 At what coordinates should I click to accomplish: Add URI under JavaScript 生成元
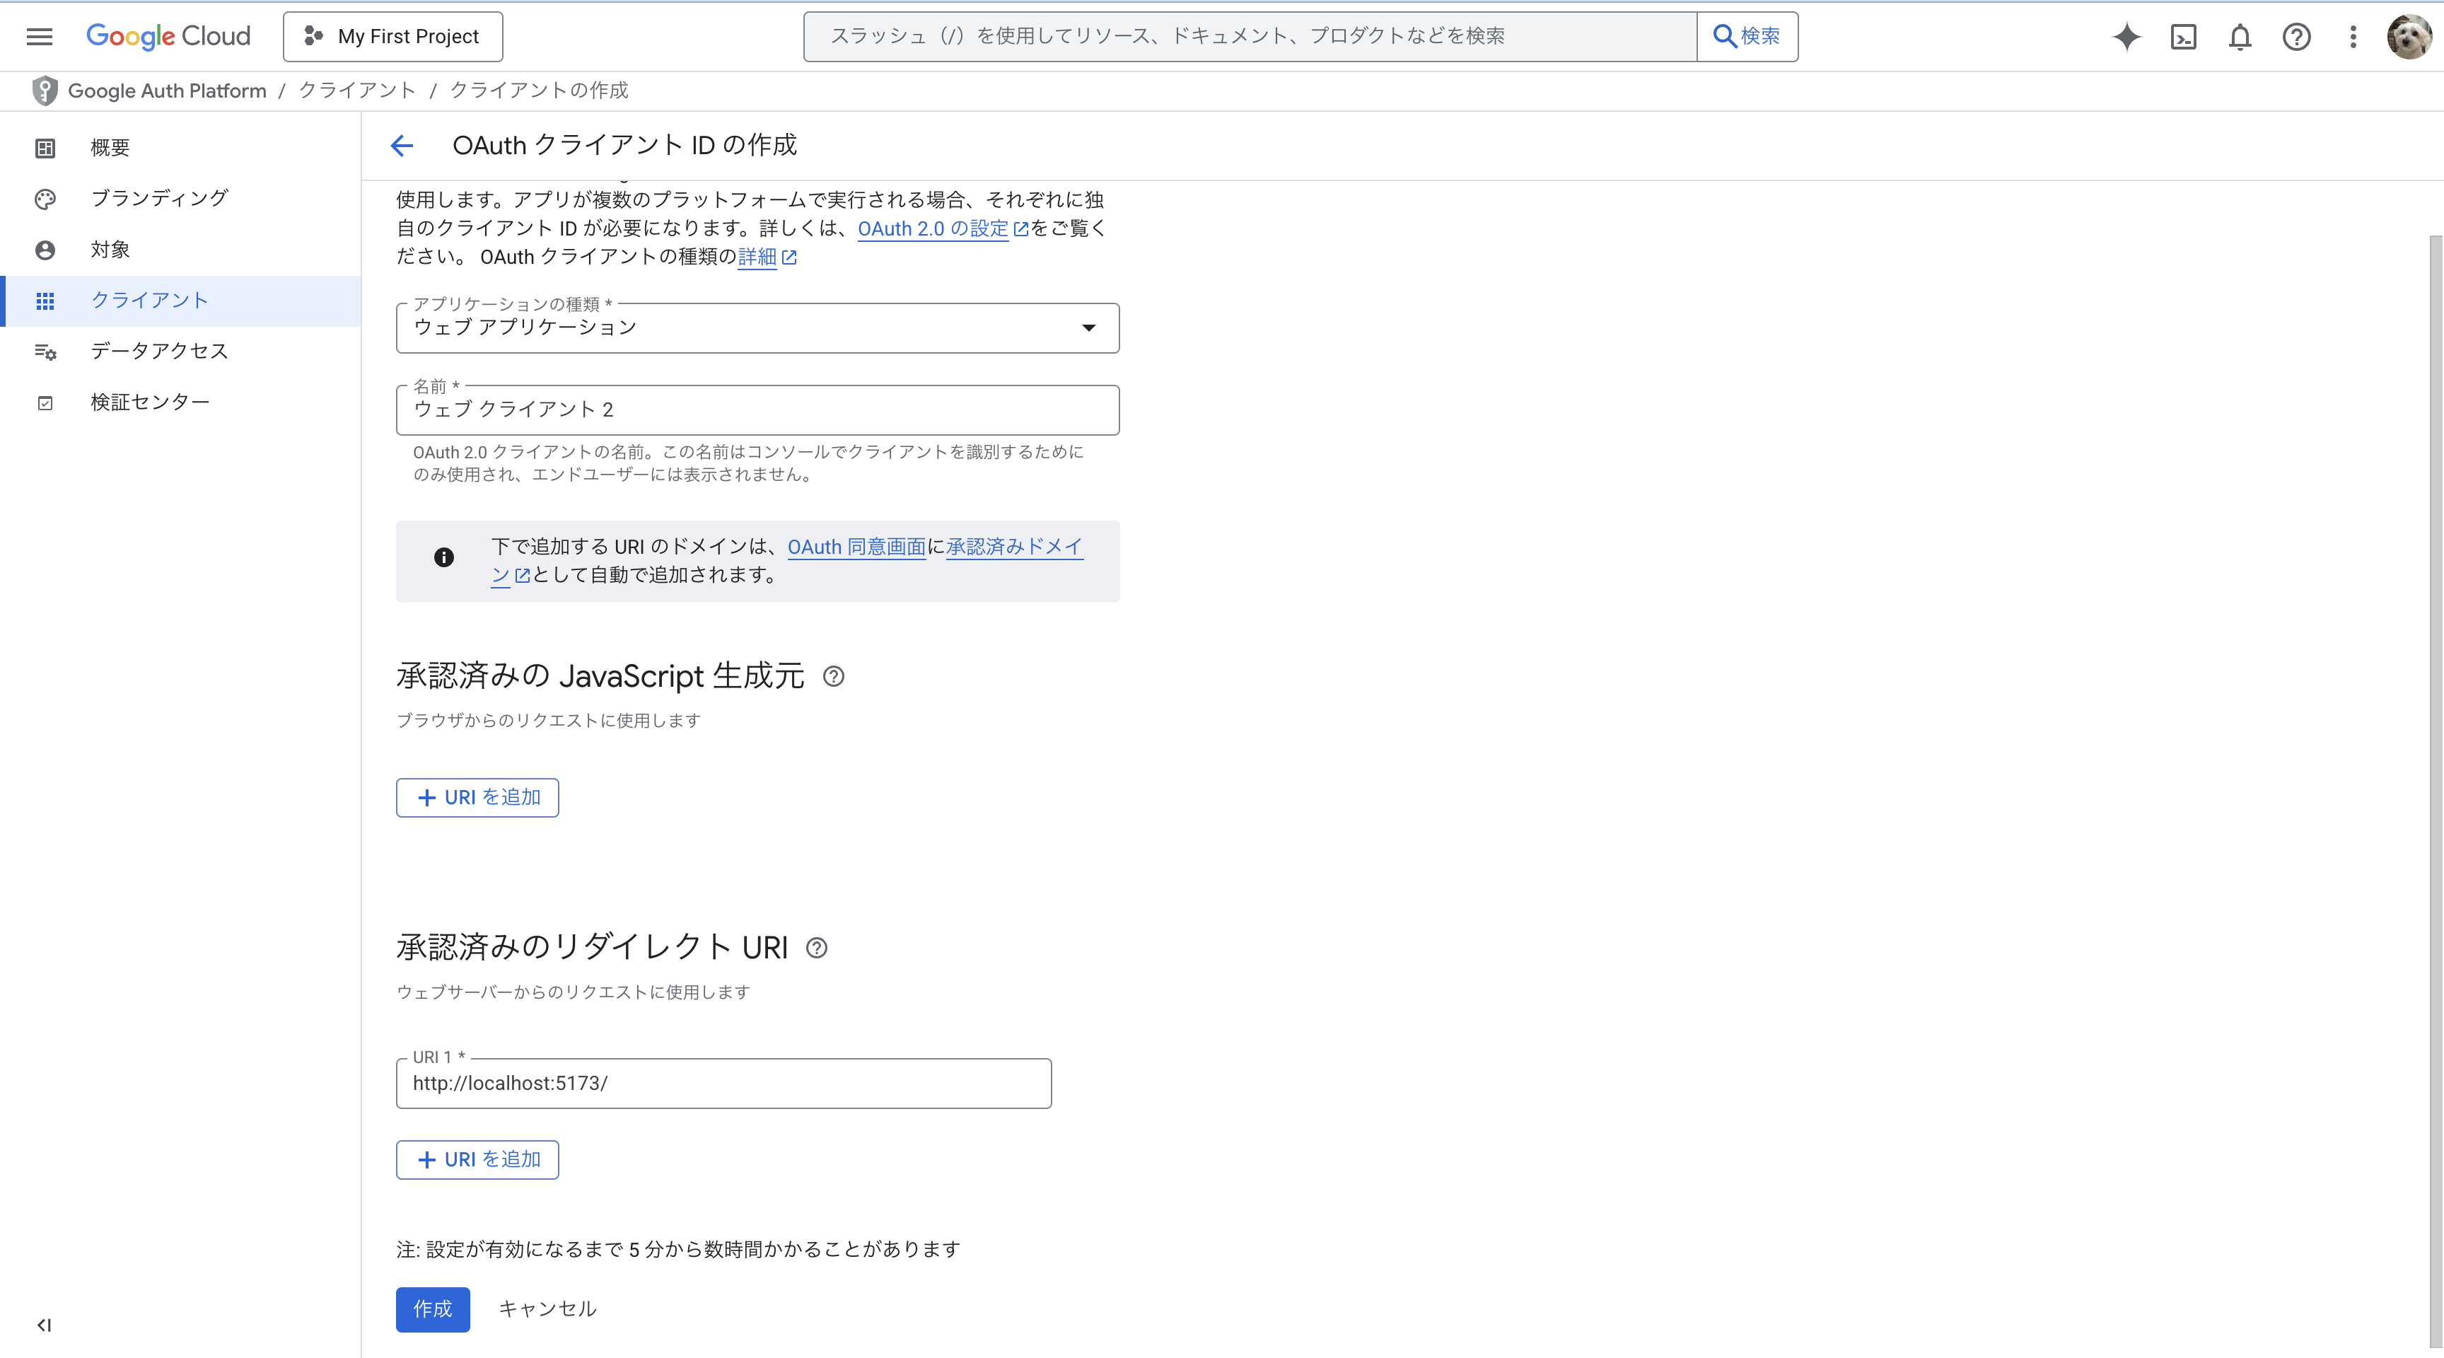pos(477,797)
